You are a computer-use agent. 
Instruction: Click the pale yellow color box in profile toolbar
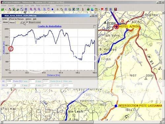(x=17, y=22)
